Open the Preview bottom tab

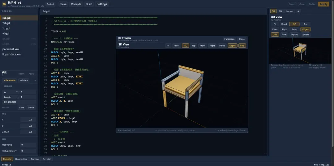click(35, 159)
